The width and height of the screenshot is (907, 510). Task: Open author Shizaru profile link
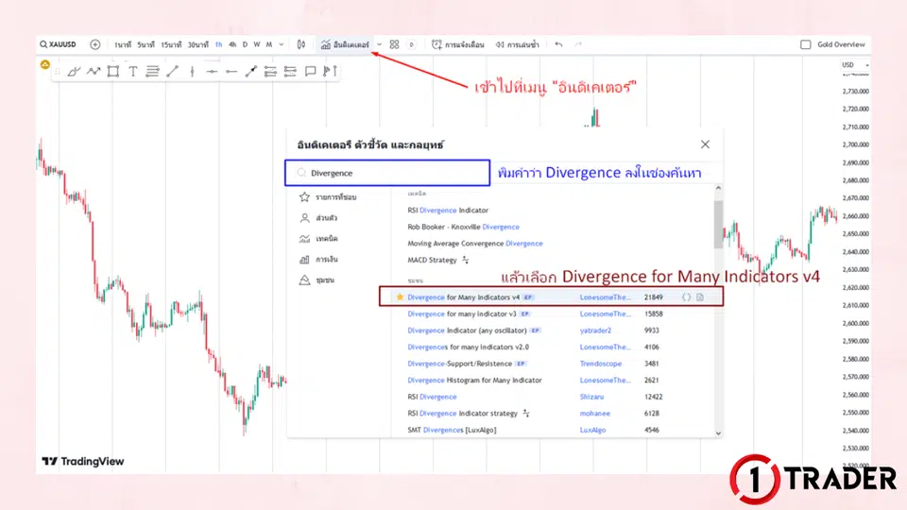(x=591, y=397)
